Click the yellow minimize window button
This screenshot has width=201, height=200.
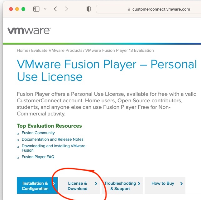17,9
